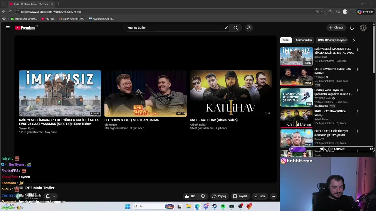Viewport: 376px width, 211px height.
Task: Open the YouTube account avatar menu
Action: [x=363, y=28]
